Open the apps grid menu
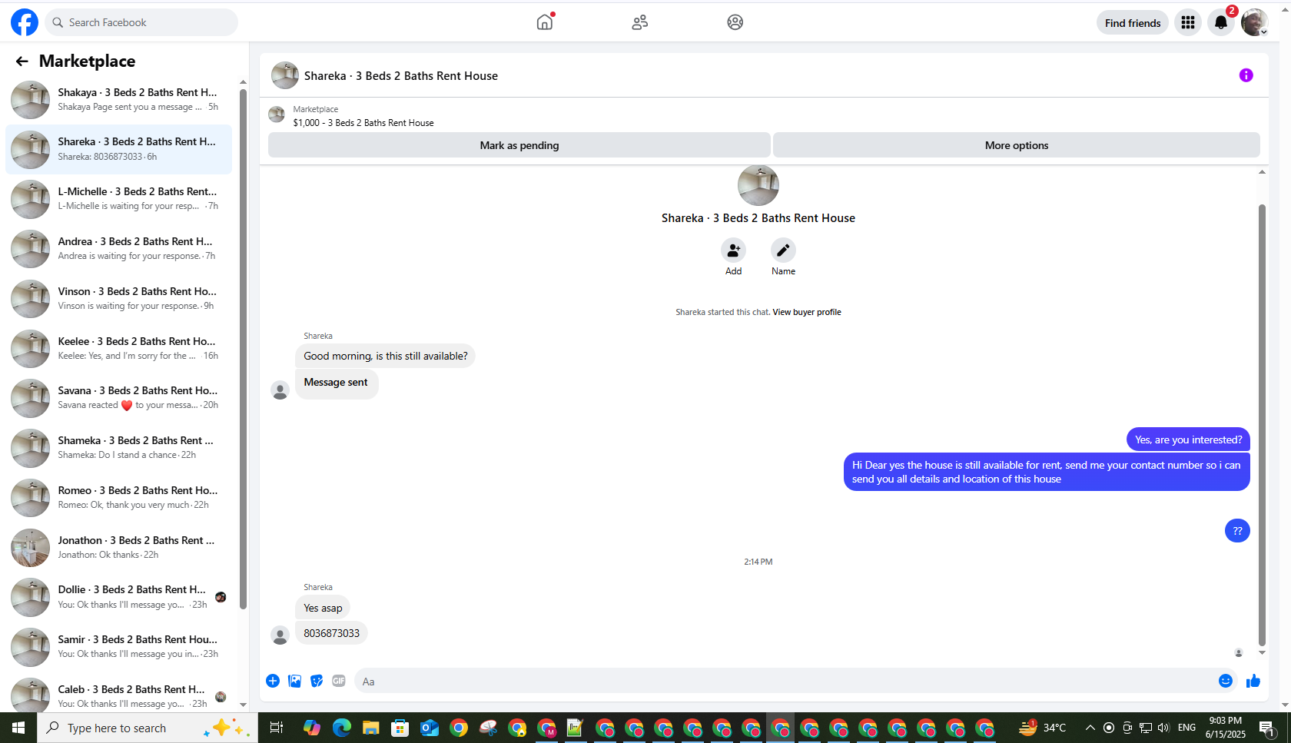This screenshot has width=1291, height=743. pos(1188,22)
